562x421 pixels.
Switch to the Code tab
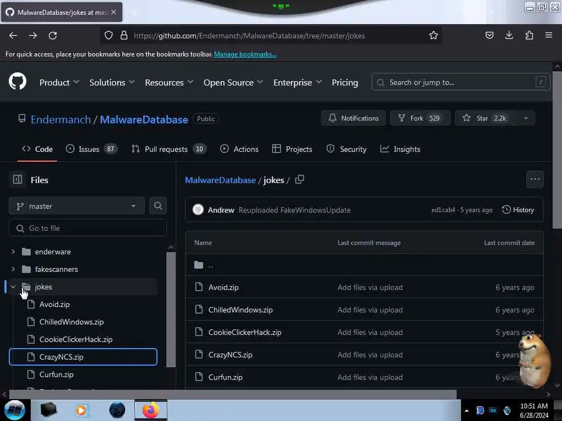(37, 149)
